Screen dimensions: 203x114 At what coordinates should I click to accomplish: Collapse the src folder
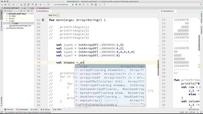point(7,21)
